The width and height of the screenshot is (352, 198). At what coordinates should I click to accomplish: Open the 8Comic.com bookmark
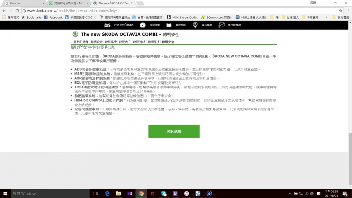point(217,17)
